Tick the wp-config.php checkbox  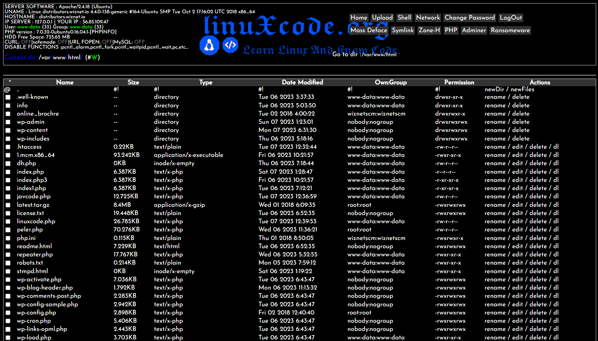[8, 313]
